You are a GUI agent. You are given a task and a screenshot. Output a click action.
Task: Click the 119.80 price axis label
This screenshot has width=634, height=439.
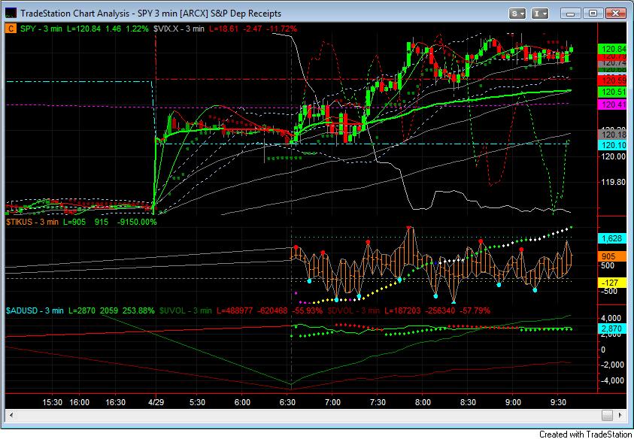point(613,182)
